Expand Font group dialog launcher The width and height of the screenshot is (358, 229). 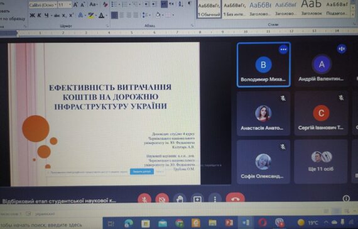coord(107,26)
